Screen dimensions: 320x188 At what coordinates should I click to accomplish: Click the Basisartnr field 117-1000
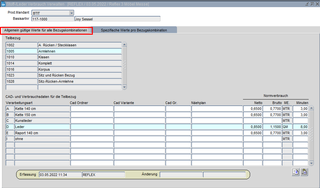52,19
